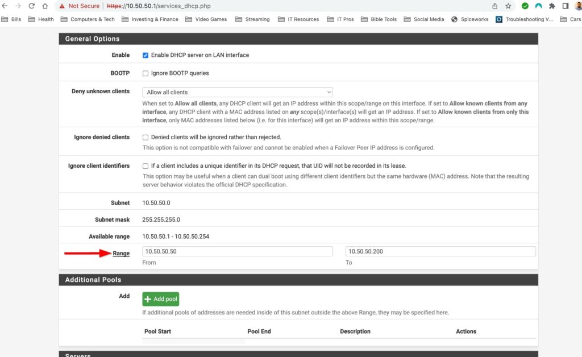Click the Description column header
Screen dimensions: 582x357
[355, 331]
